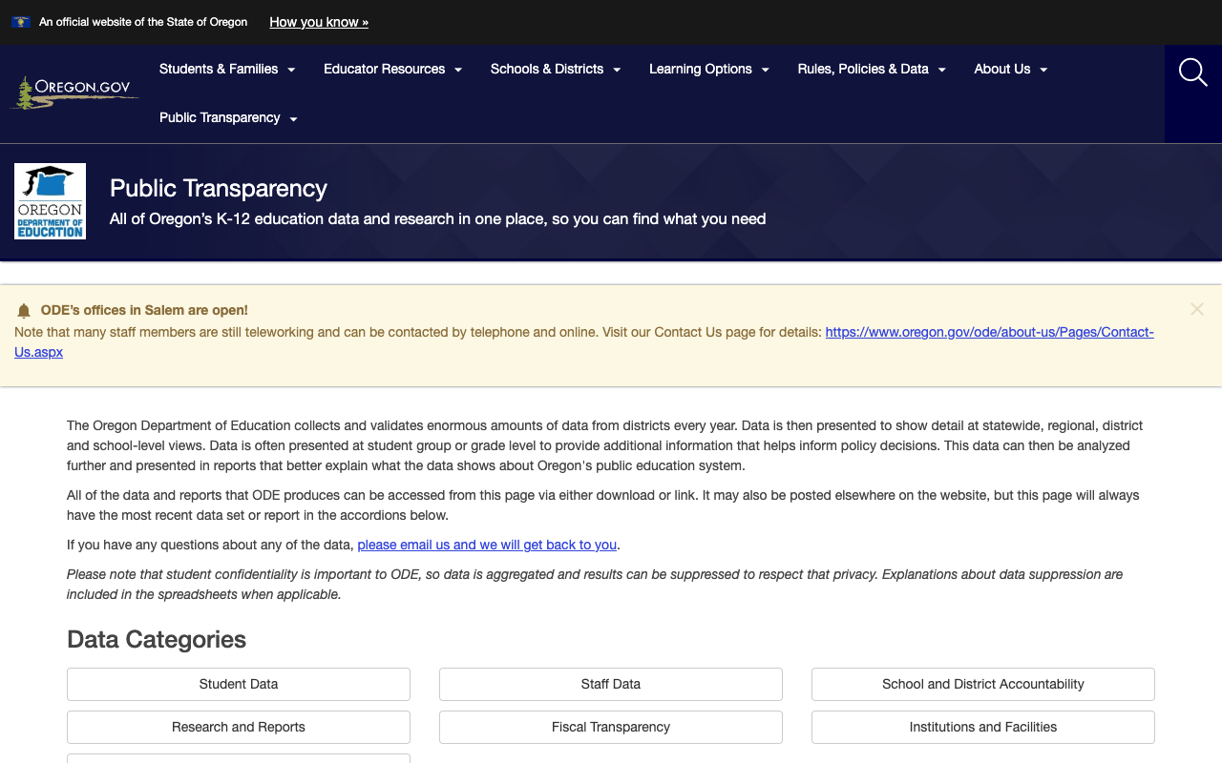1222x763 pixels.
Task: Expand the Educator Resources menu
Action: pyautogui.click(x=392, y=69)
